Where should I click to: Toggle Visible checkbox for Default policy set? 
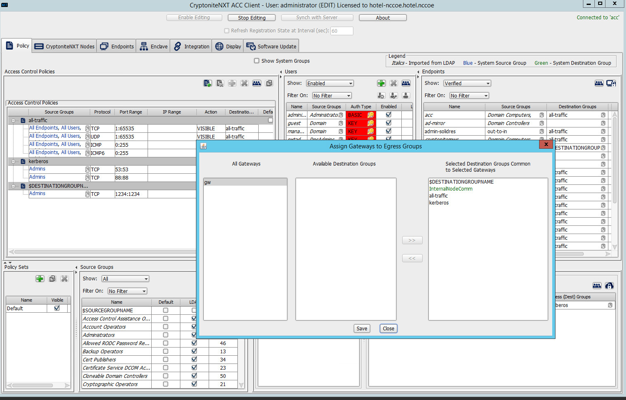click(57, 308)
